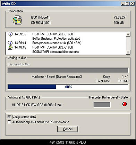This screenshot has width=136, height=145.
Task: Click the 700 MB size value
Action: coord(119,23)
